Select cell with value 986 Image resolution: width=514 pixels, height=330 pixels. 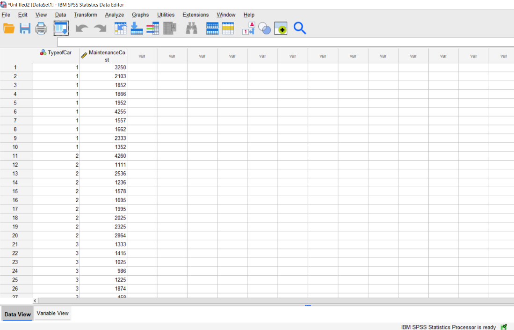(103, 271)
